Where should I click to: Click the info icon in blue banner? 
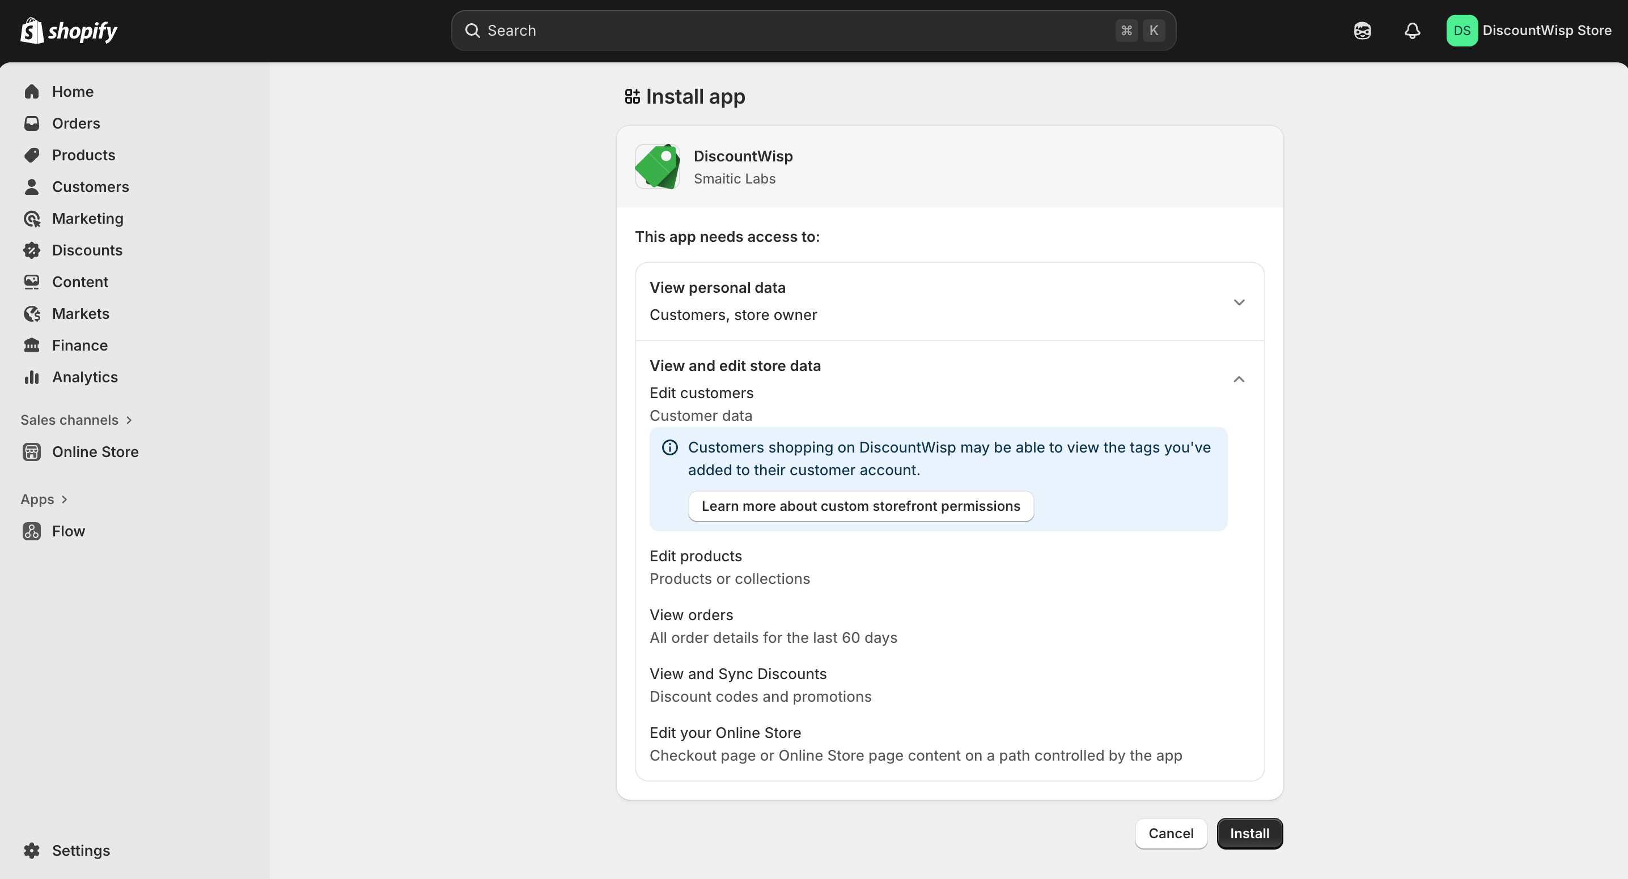tap(669, 447)
